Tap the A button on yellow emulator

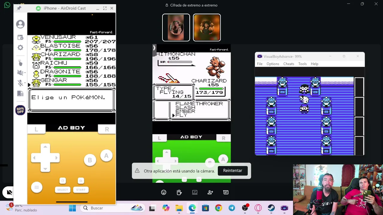coord(106,156)
